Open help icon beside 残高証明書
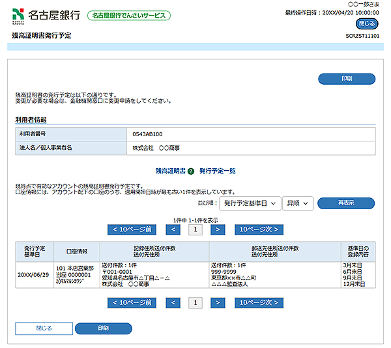 [x=191, y=171]
